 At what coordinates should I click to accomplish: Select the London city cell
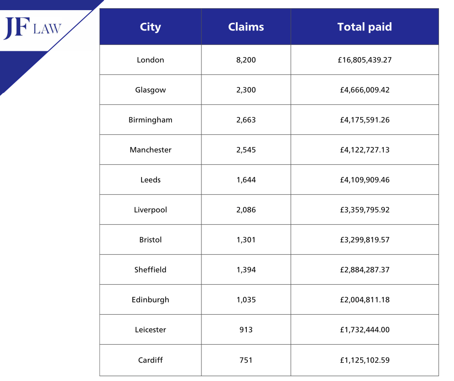(x=150, y=60)
